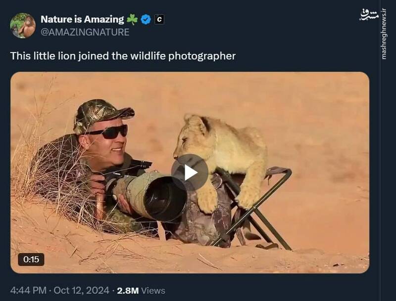The image size is (396, 301).
Task: Click the shamrock emoji beside the account name
Action: point(132,20)
